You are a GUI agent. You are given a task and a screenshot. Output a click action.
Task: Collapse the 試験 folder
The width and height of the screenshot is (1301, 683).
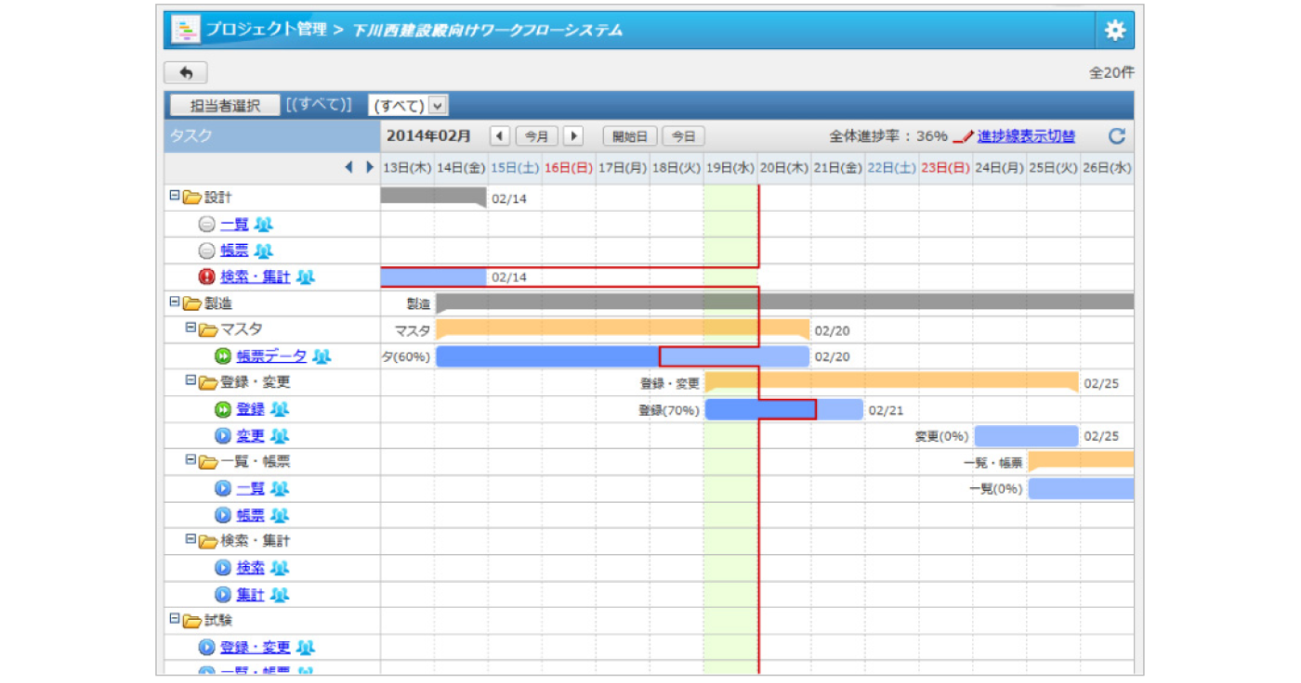[x=175, y=619]
